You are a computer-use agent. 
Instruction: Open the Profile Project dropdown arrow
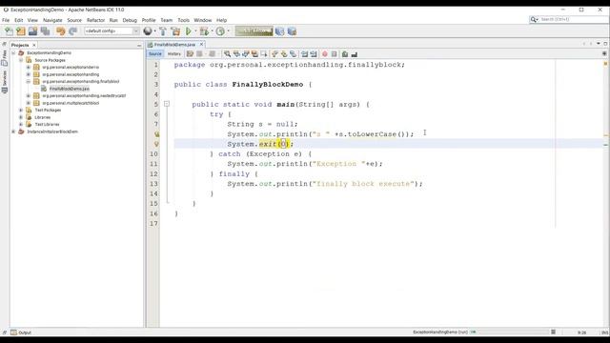(229, 31)
